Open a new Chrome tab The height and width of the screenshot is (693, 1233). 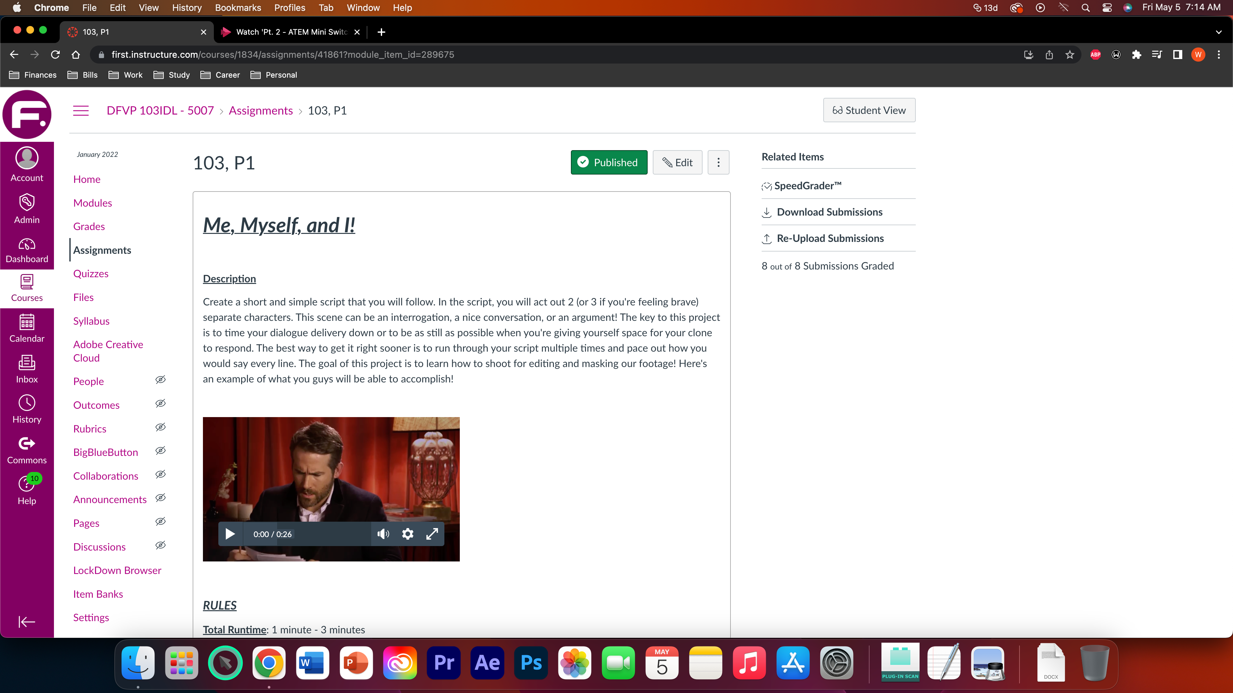coord(381,32)
